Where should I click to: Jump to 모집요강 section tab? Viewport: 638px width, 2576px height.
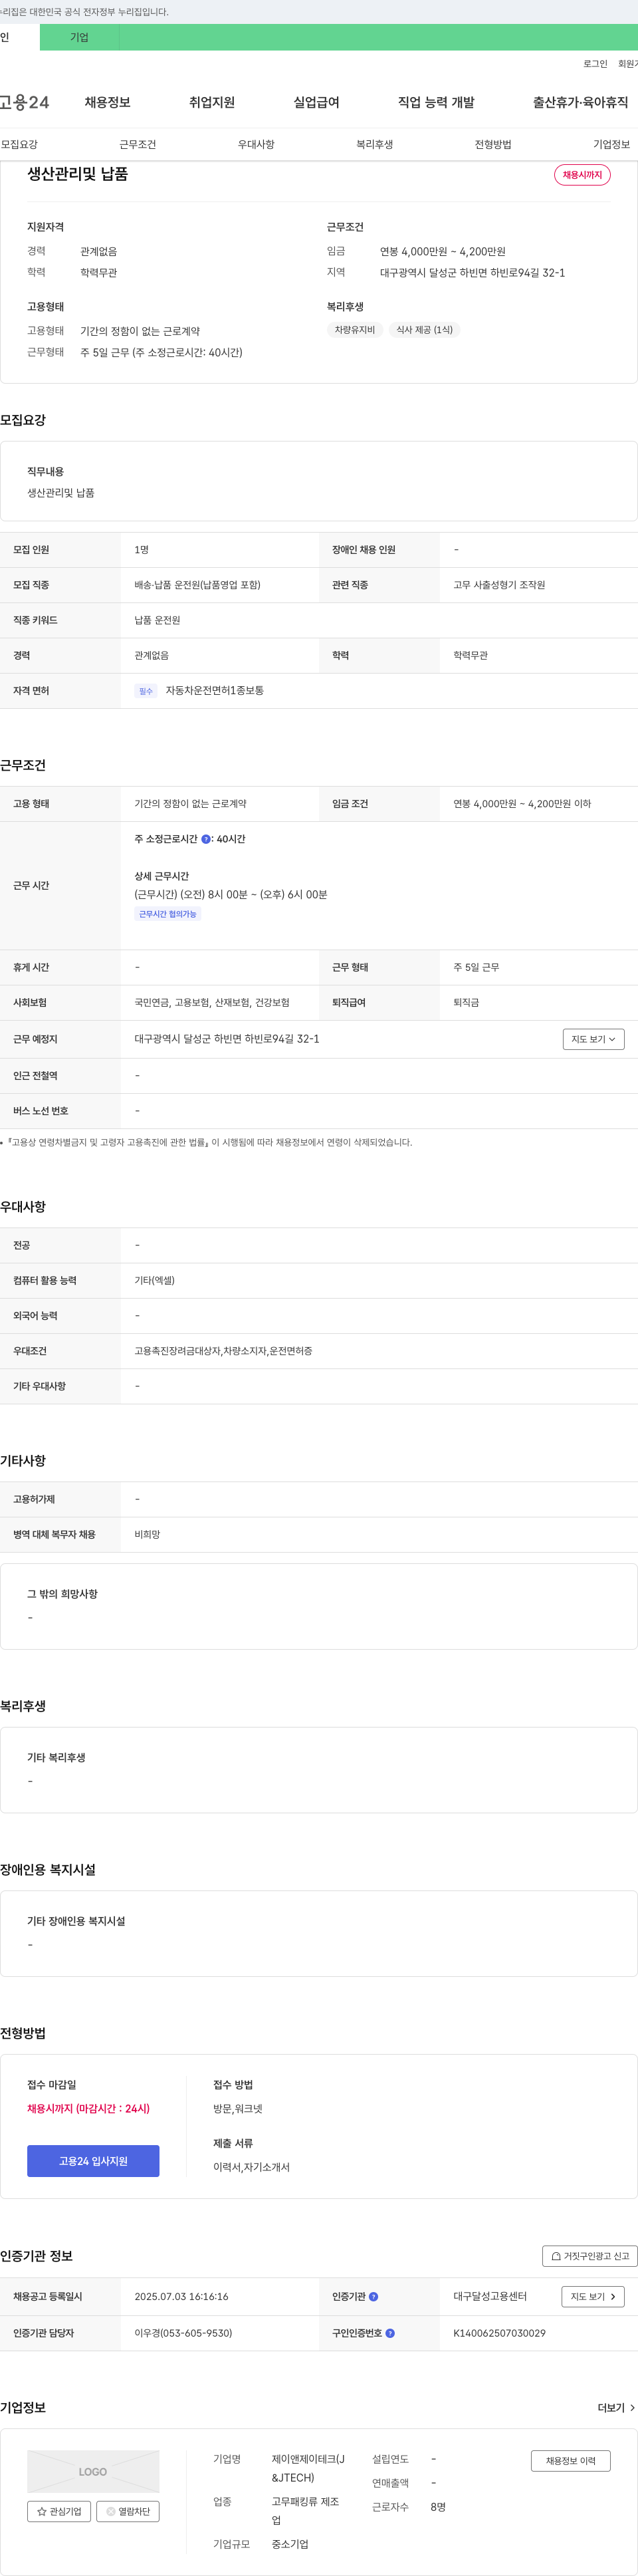[x=19, y=144]
